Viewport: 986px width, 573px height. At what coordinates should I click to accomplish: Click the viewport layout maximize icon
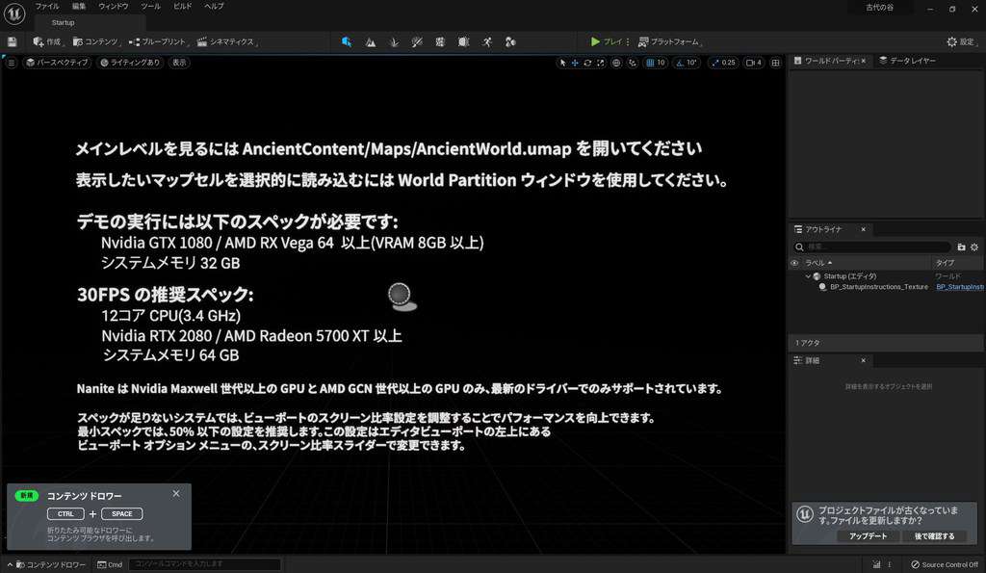coord(775,63)
